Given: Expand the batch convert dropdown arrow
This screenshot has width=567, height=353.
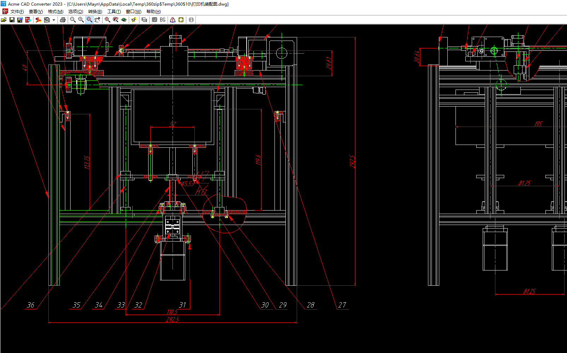Looking at the screenshot, I should point(54,20).
